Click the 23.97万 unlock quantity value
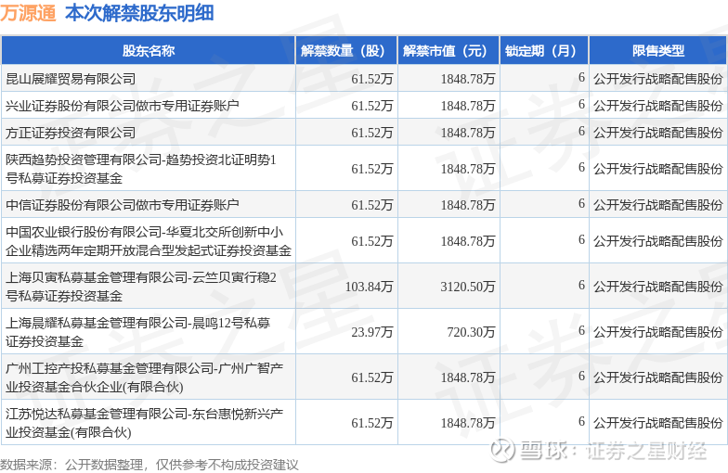This screenshot has height=473, width=728. 372,332
